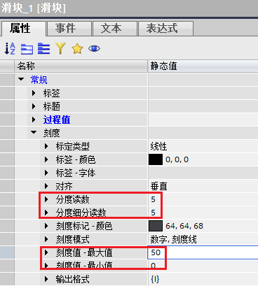Click the expand all list icon
Viewport: 258px width, 286px height.
43,49
